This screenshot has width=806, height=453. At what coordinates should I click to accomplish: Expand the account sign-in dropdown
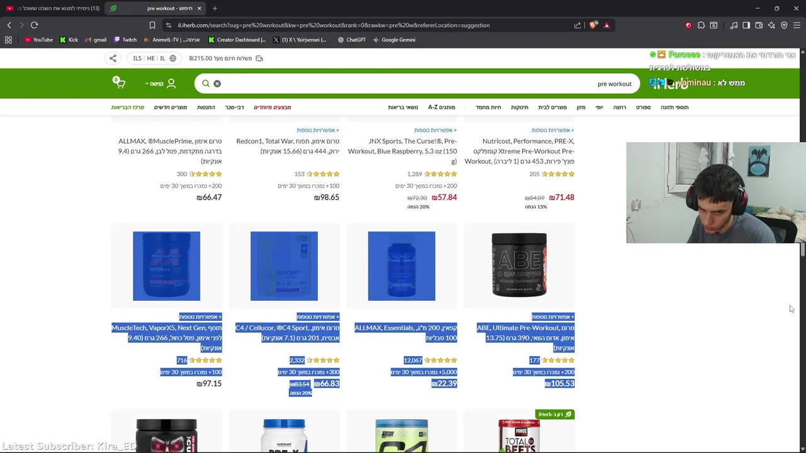161,83
